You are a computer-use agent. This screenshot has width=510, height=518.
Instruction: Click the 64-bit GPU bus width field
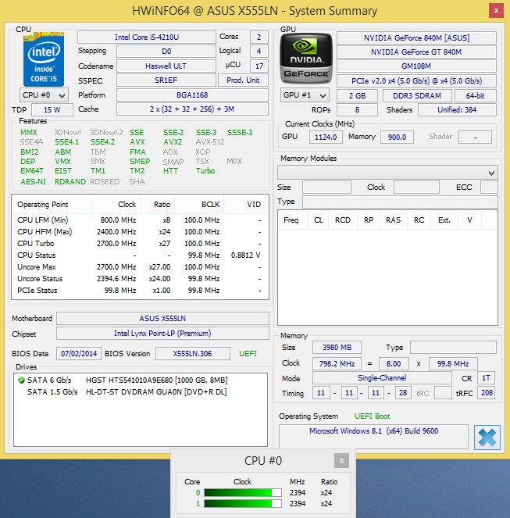[x=476, y=96]
